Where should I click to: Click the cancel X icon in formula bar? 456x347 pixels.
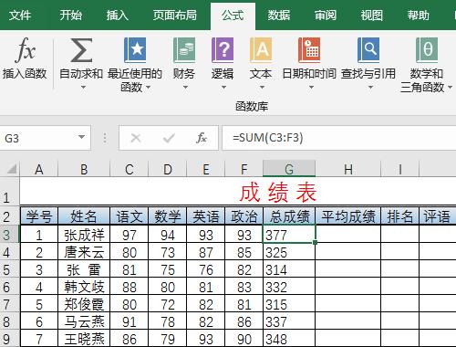click(x=136, y=138)
